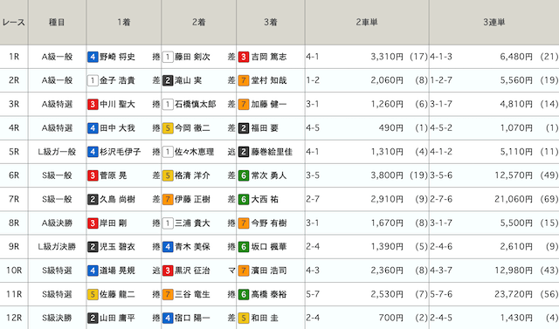Click red number 3 badge beside 菅原 晃
The width and height of the screenshot is (559, 329).
[x=93, y=175]
